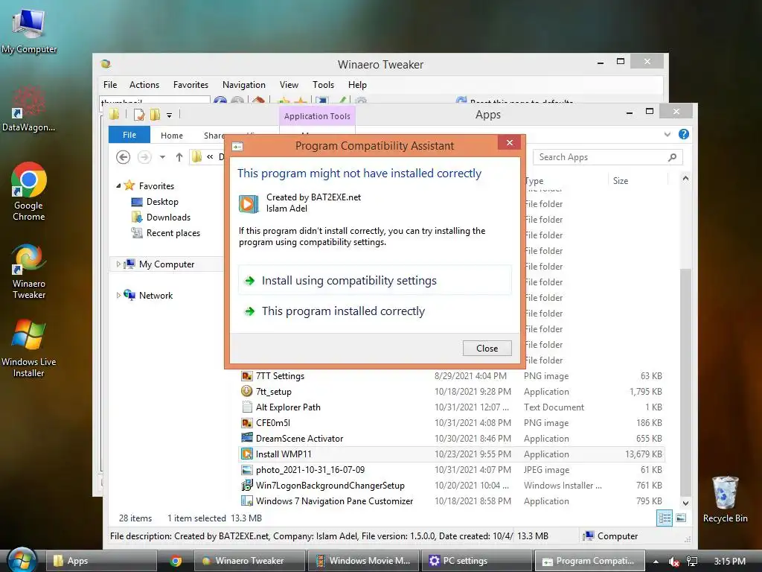Image resolution: width=762 pixels, height=572 pixels.
Task: Select Windows 7 Navigation Pane Customizer row
Action: (452, 501)
